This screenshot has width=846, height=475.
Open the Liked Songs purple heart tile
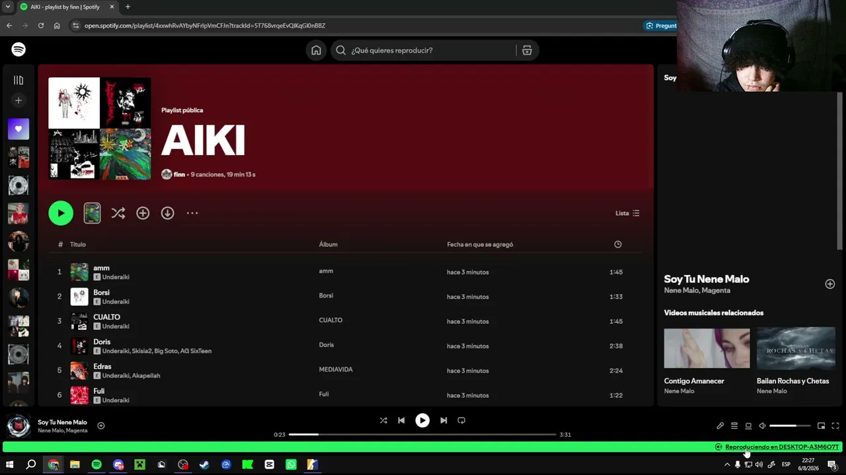point(19,129)
